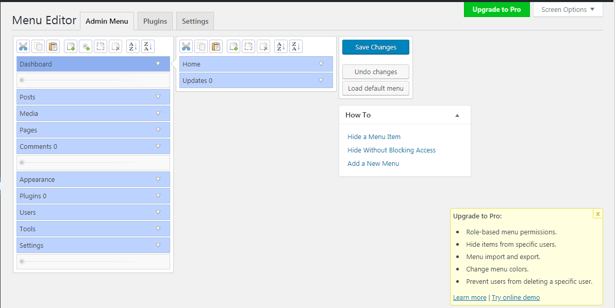Cut the selected top-level menu (left toolbar scissors)
The image size is (615, 308).
coord(24,47)
